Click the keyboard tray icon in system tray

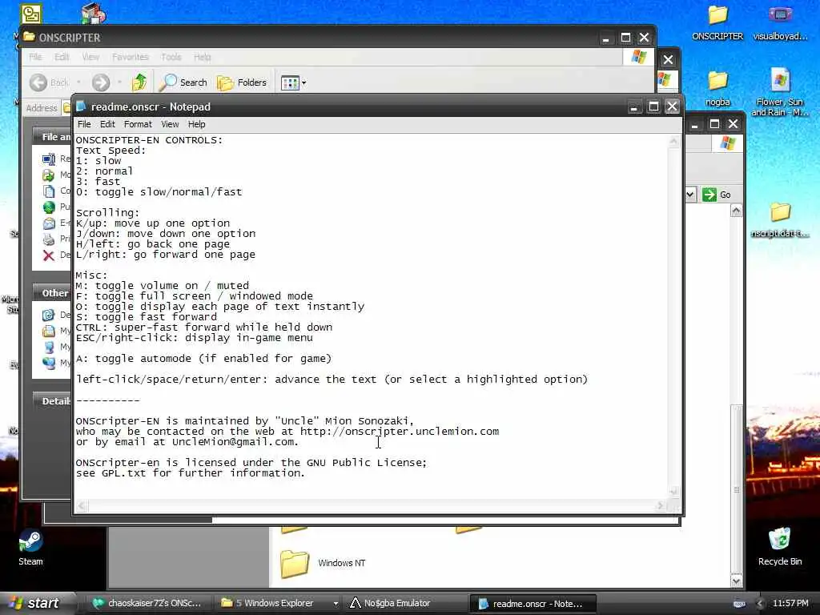point(739,604)
